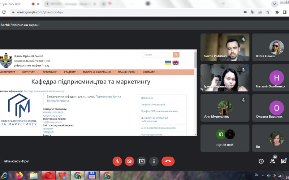Unmute the microphone in Meet

click(x=117, y=161)
